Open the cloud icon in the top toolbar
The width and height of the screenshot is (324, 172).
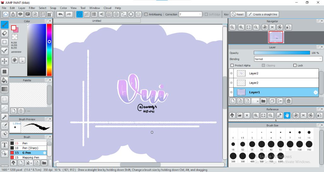pyautogui.click(x=6, y=14)
